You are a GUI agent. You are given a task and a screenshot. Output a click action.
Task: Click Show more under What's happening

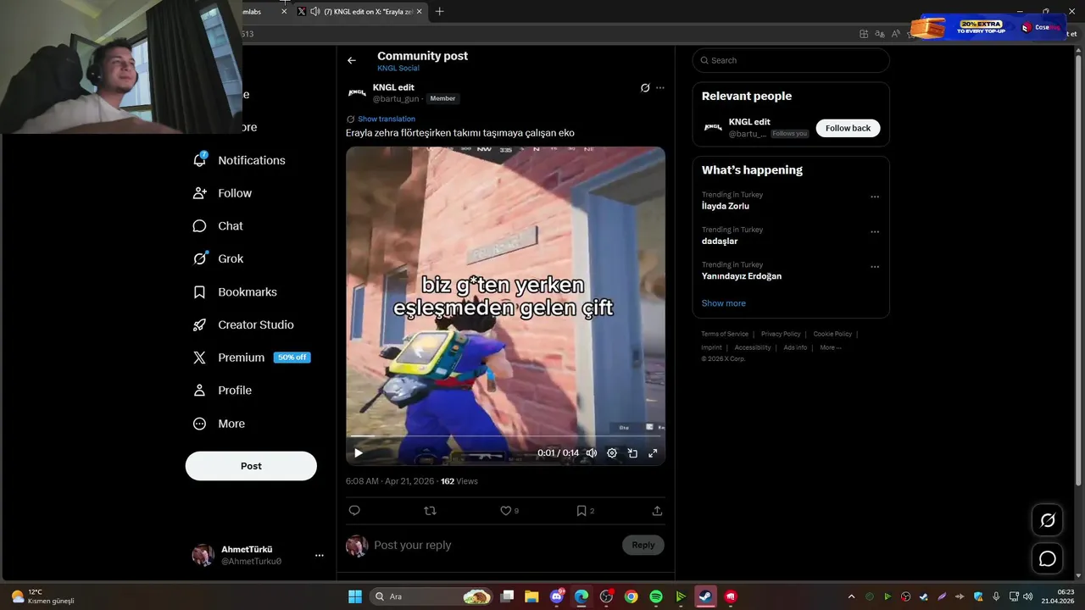point(724,303)
